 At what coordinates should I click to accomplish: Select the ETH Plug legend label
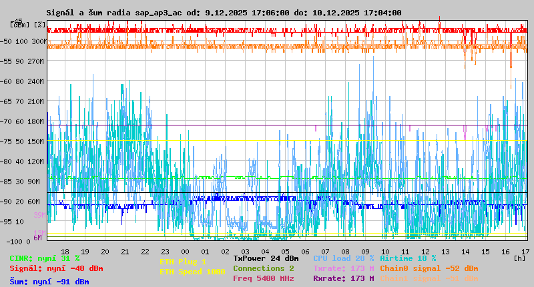183,262
